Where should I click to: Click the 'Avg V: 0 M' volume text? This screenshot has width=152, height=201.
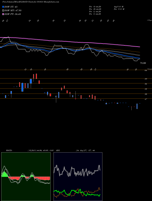pos(119,7)
